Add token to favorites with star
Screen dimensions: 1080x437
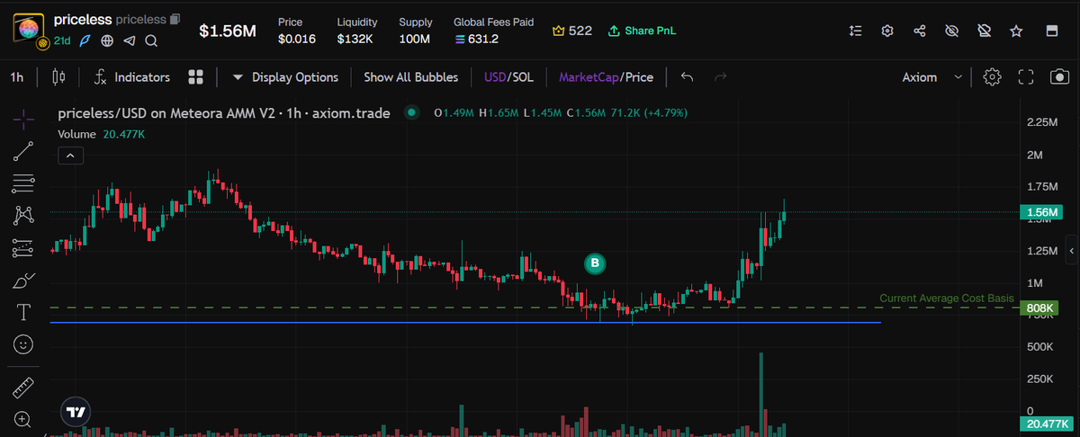1016,31
